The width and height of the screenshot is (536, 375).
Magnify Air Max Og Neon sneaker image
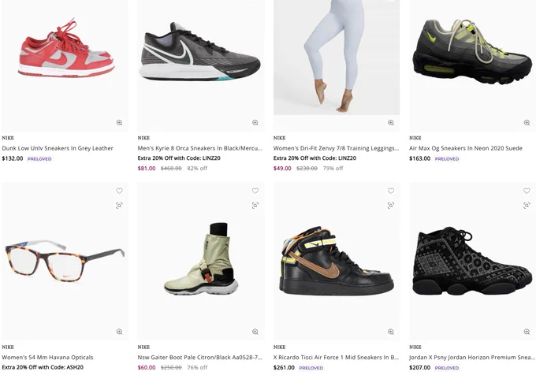[527, 123]
